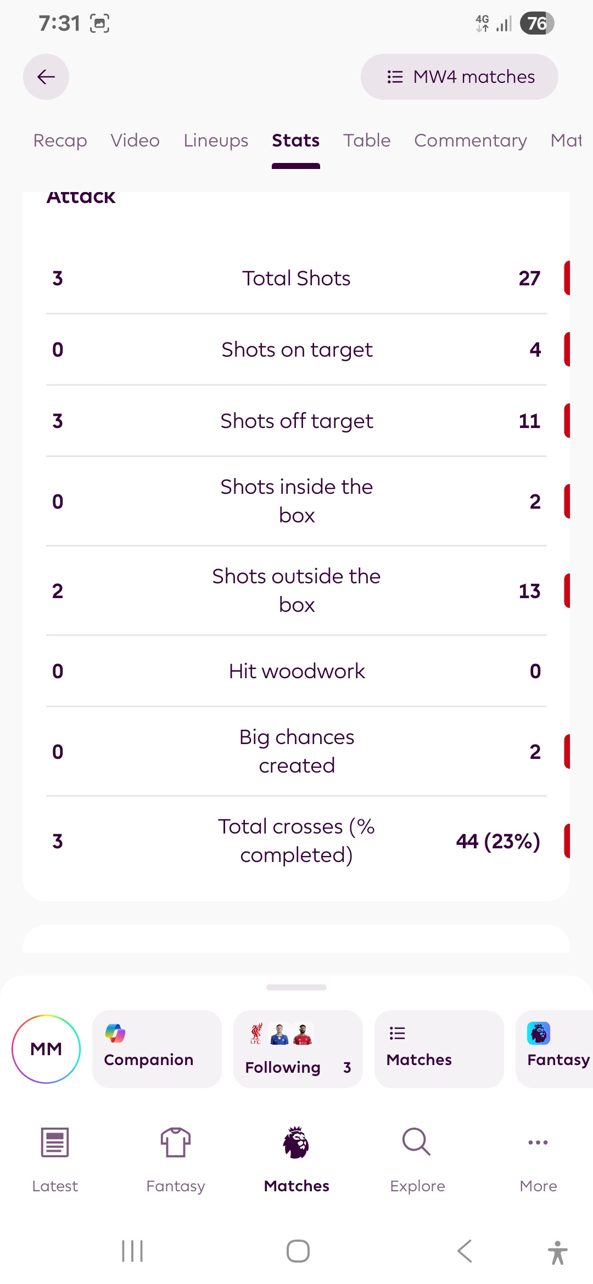The height and width of the screenshot is (1284, 593).
Task: Select Matches lion icon in bottom bar
Action: tap(296, 1142)
